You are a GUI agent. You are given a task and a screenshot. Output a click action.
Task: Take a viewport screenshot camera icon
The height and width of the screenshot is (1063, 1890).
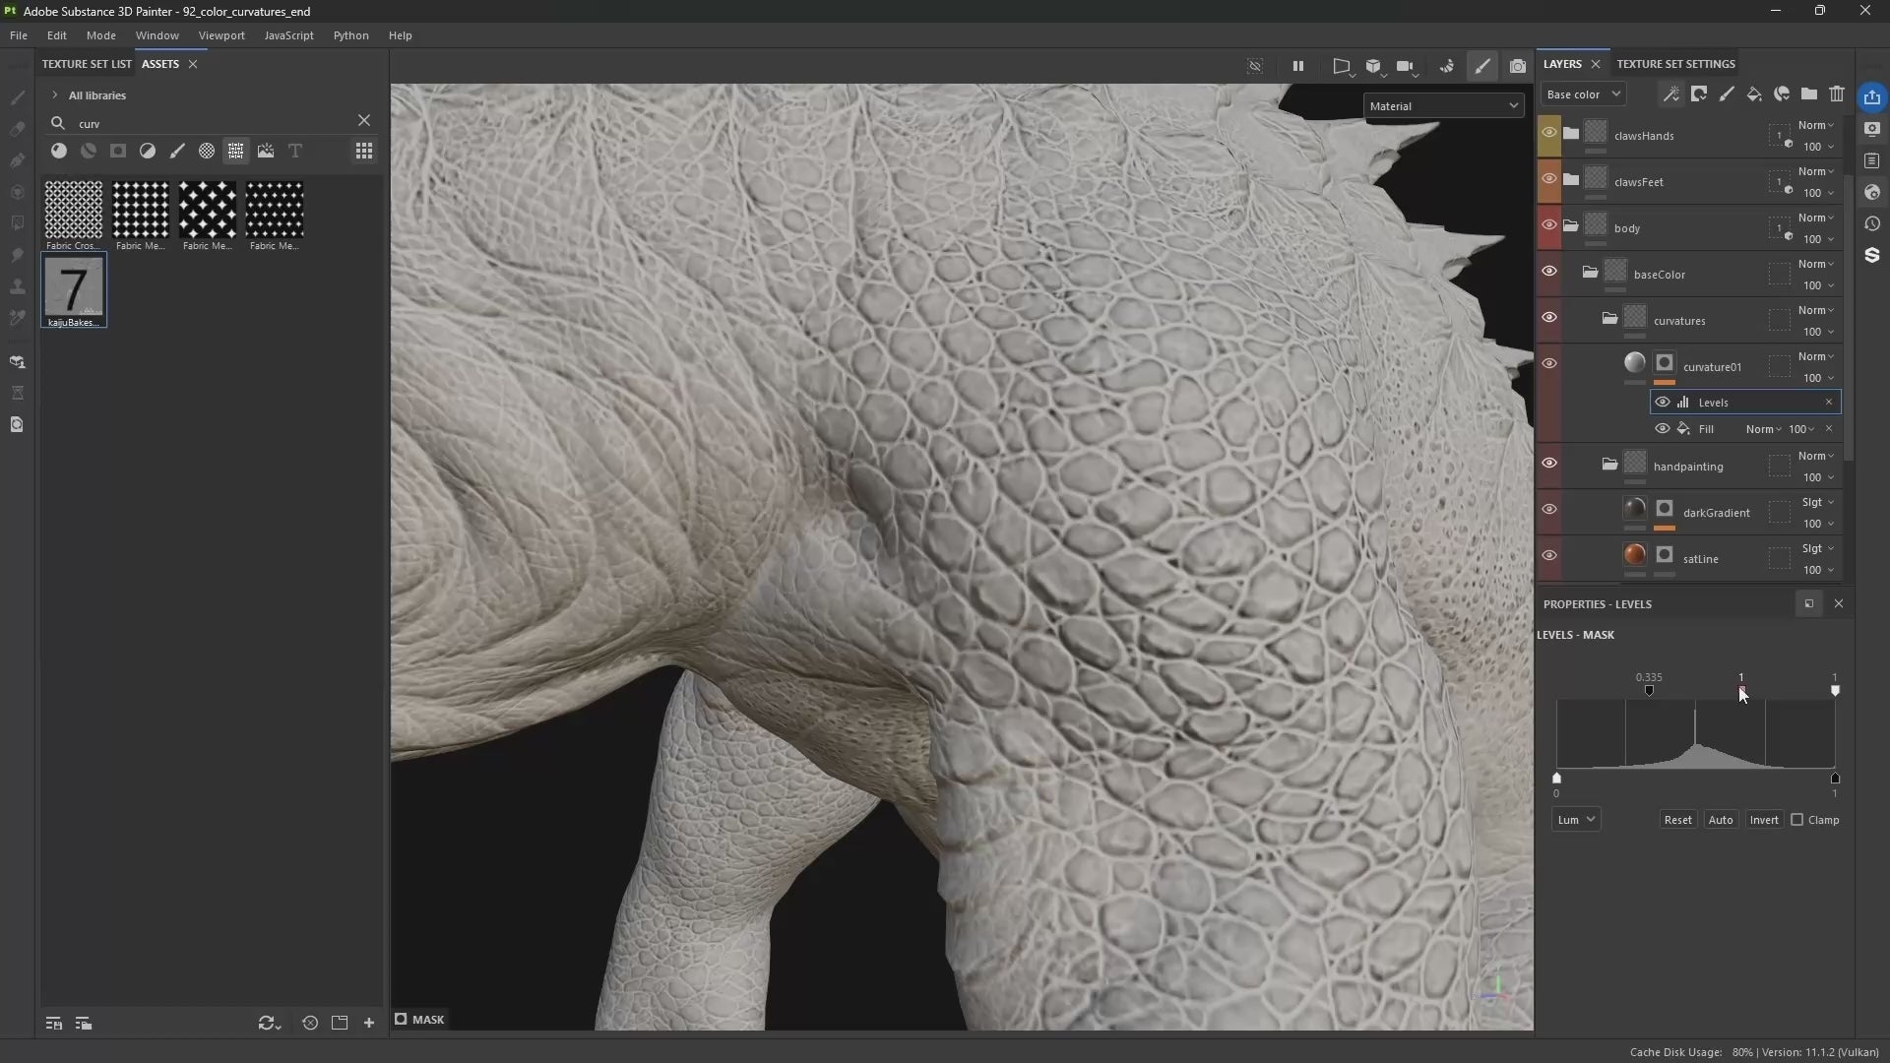pyautogui.click(x=1518, y=66)
